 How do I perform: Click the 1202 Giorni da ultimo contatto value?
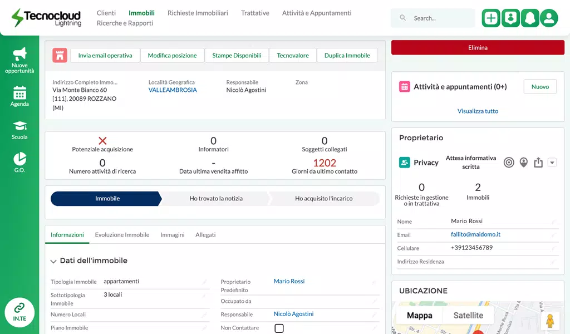tap(325, 163)
